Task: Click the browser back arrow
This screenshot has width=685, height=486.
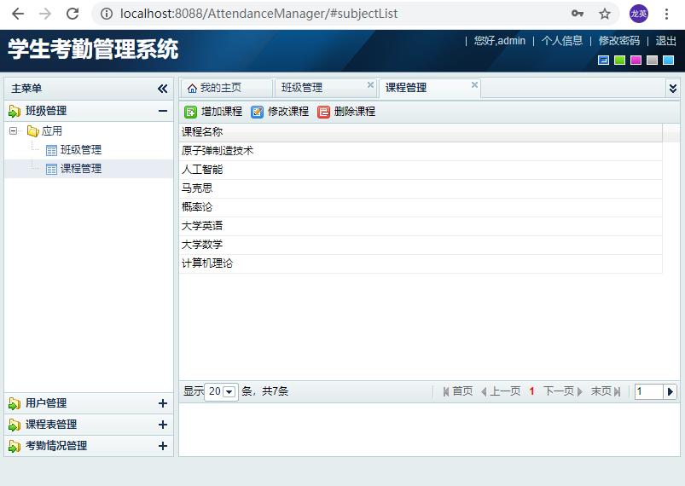Action: tap(18, 14)
